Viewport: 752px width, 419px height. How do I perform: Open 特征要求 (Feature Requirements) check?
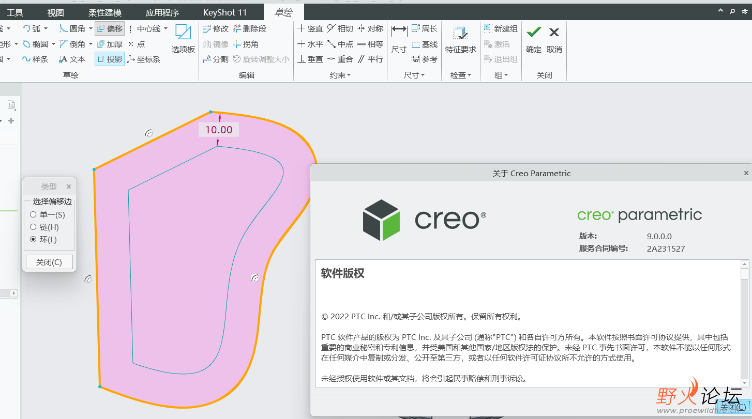(x=461, y=39)
